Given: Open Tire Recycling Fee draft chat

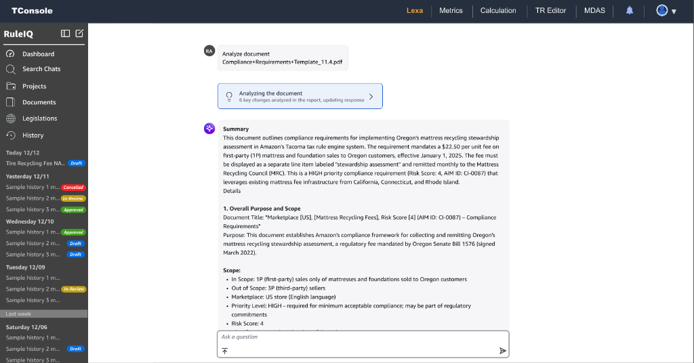Looking at the screenshot, I should pos(35,163).
